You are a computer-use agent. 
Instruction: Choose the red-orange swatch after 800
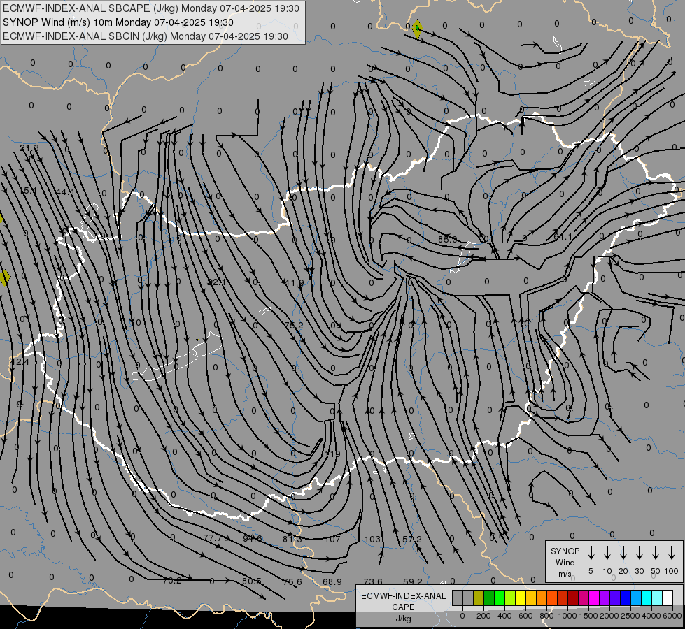pyautogui.click(x=552, y=598)
